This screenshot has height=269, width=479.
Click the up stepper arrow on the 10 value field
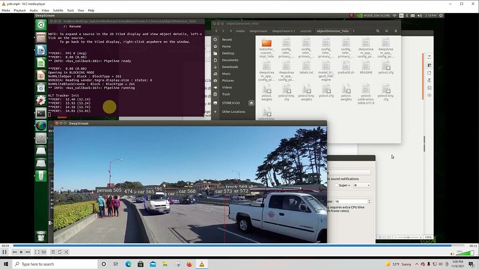click(369, 200)
